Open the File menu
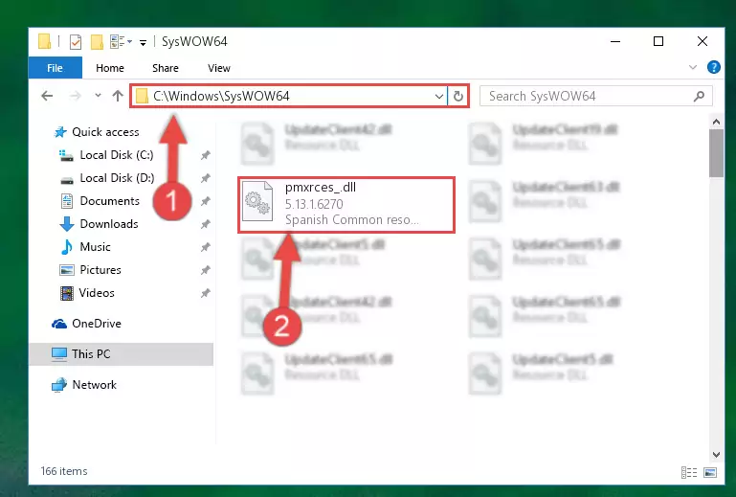This screenshot has height=497, width=736. click(55, 68)
